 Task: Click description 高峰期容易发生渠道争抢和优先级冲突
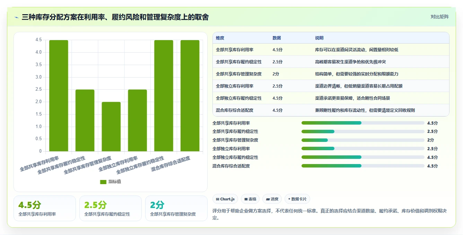coord(350,62)
